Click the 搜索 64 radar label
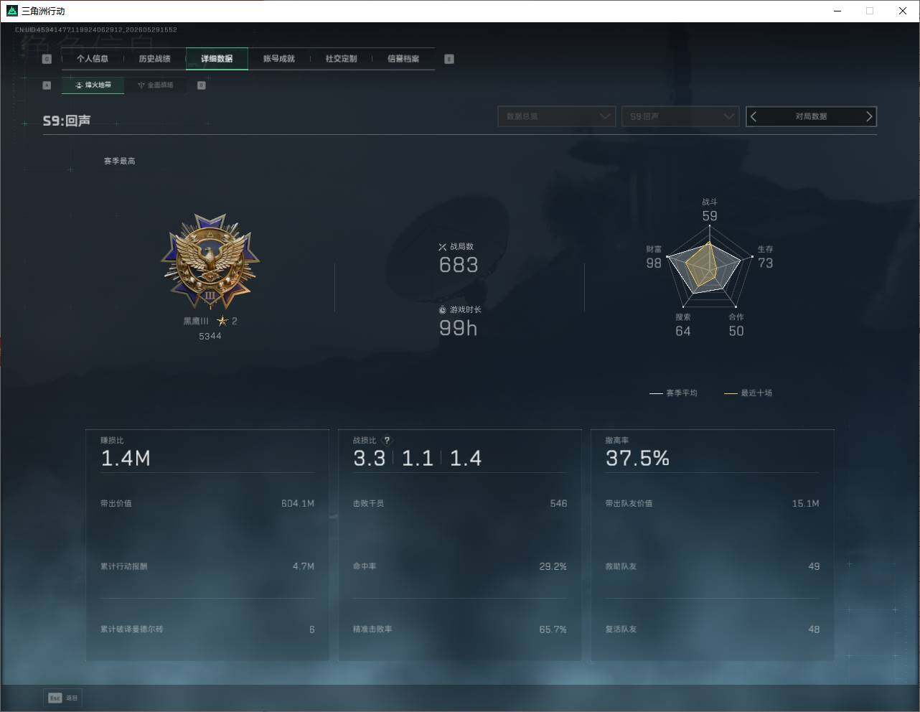 [683, 325]
